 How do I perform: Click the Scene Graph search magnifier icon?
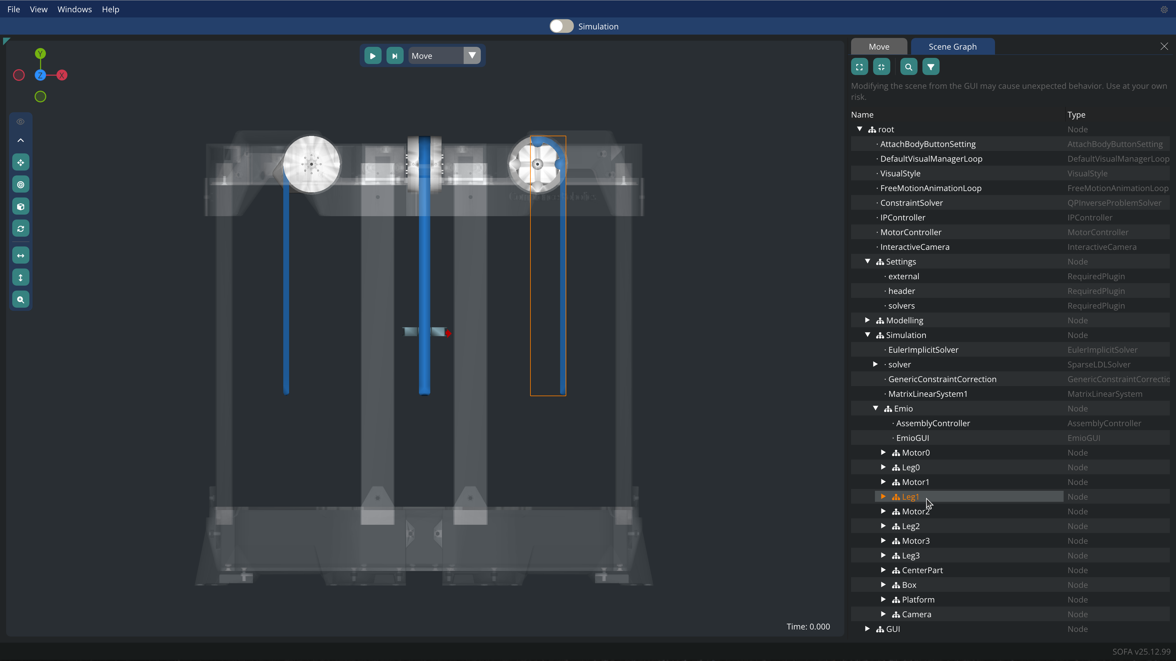[908, 67]
